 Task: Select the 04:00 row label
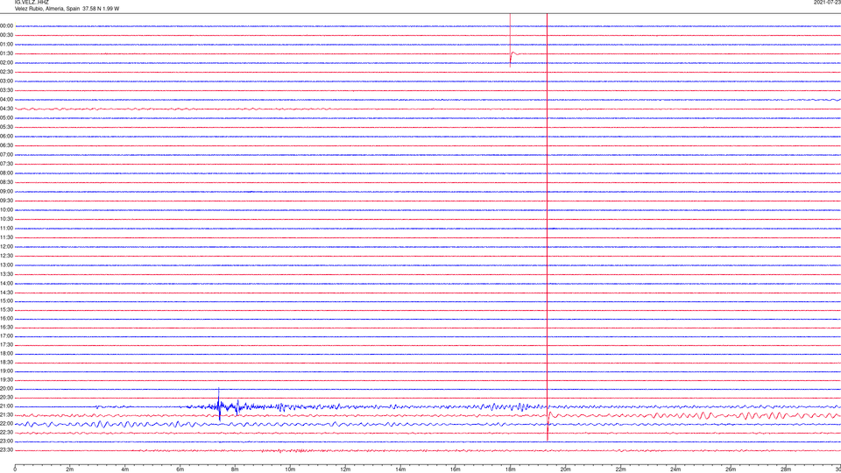pos(6,99)
